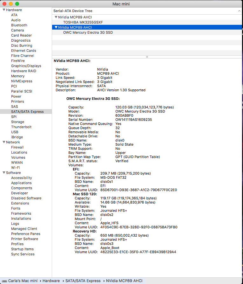Open Logs category

point(15,224)
